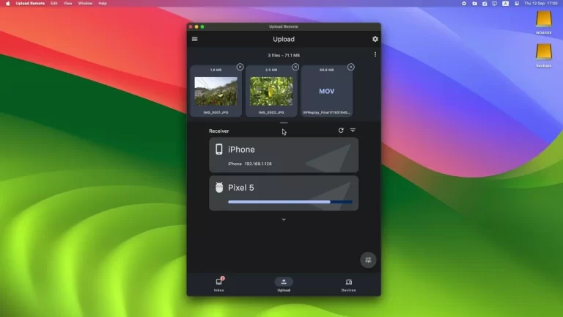Expand receiver list with down chevron

click(x=284, y=219)
